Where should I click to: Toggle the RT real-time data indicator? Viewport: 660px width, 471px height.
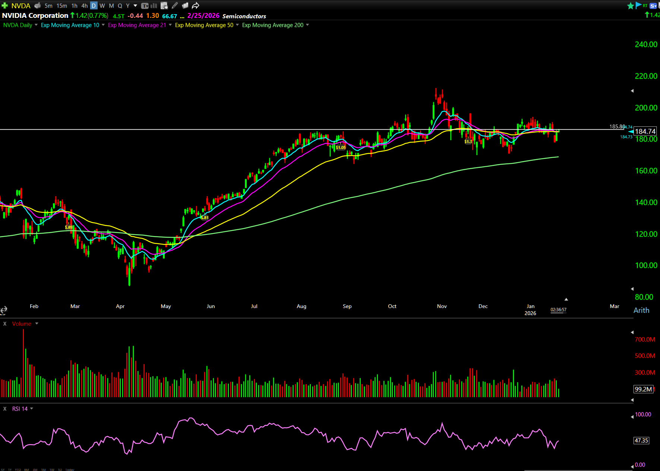coord(645,6)
